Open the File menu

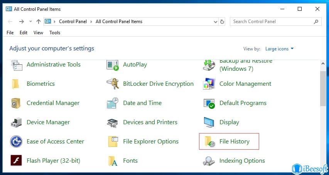pos(10,33)
